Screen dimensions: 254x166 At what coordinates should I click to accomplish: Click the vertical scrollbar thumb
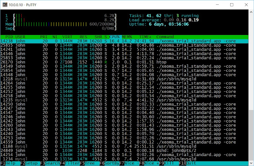coord(251,135)
